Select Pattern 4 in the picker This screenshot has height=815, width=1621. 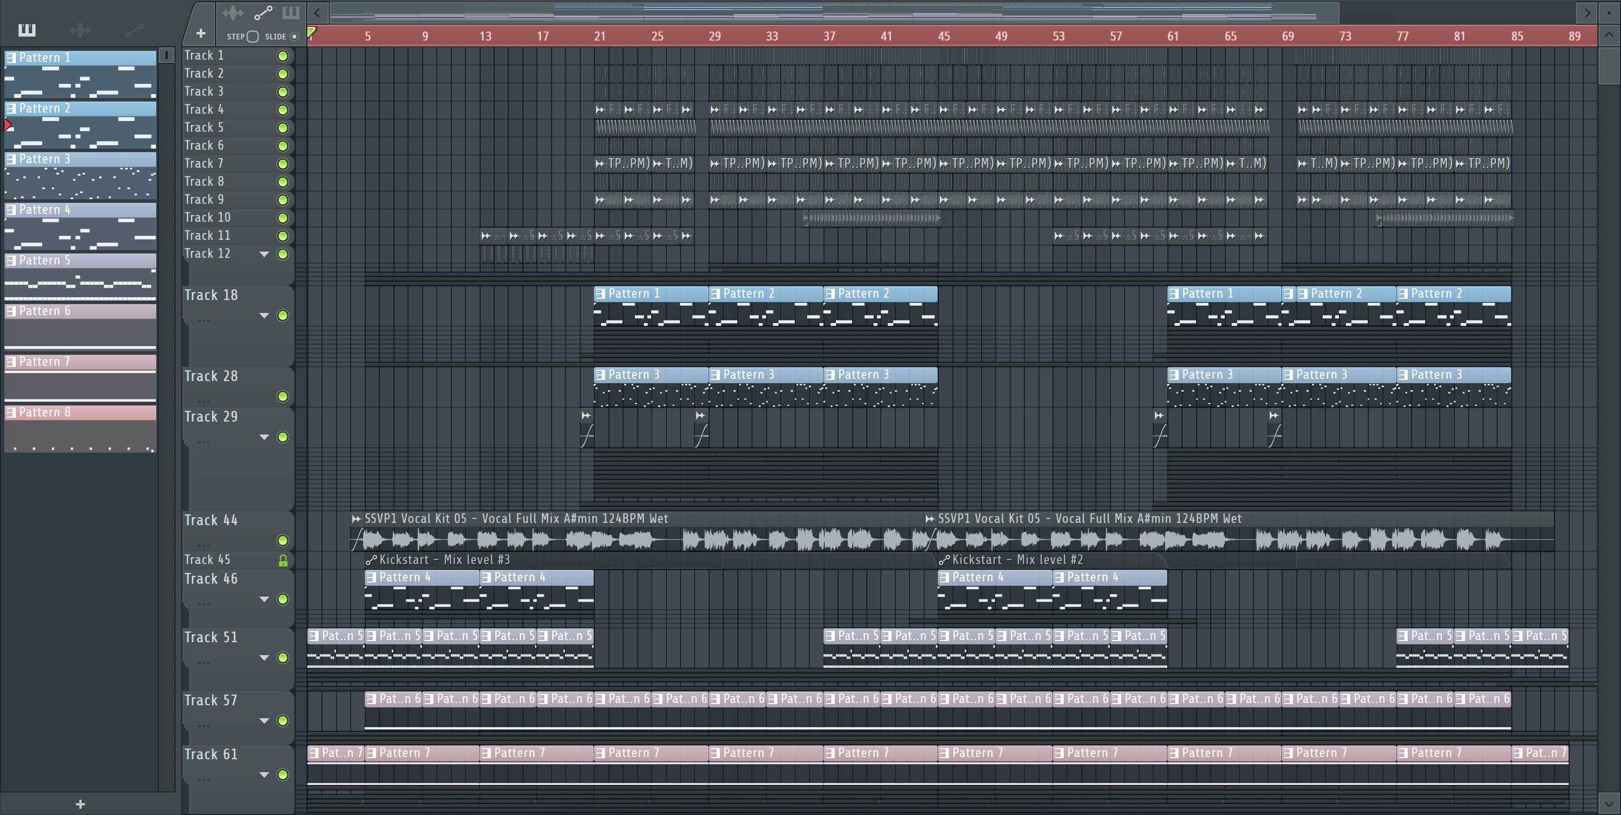pos(80,226)
